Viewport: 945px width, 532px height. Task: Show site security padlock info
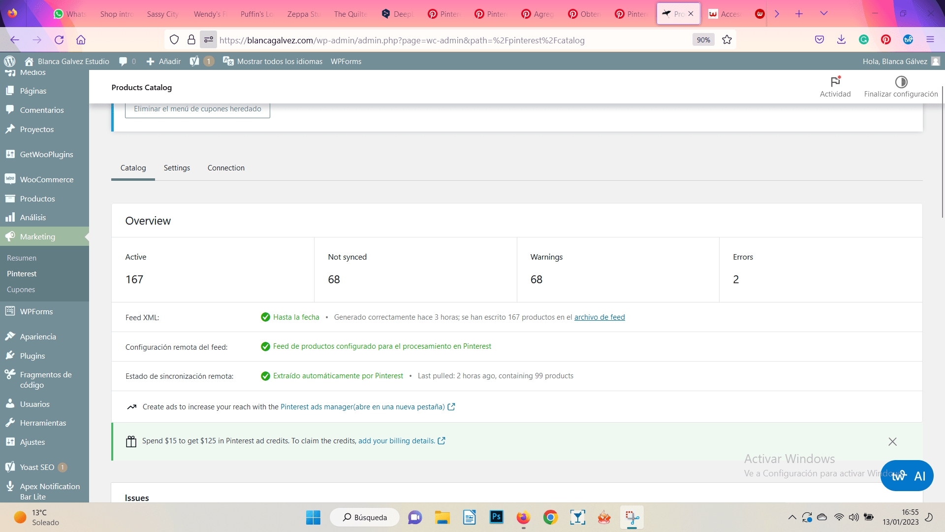click(x=191, y=40)
